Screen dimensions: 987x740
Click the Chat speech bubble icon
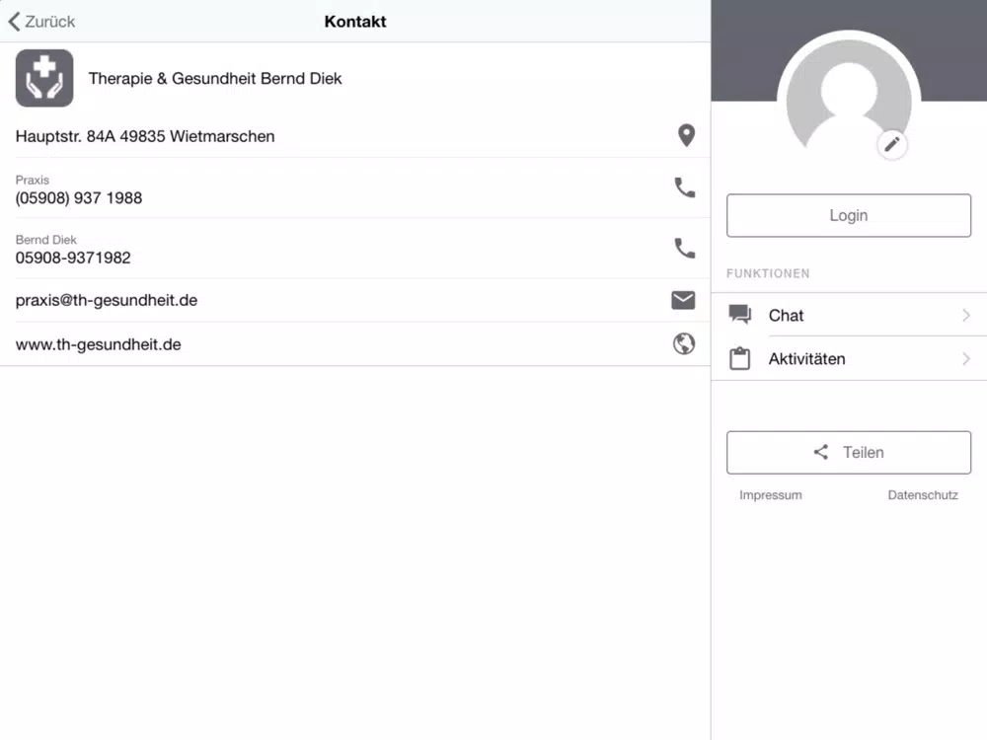[739, 314]
